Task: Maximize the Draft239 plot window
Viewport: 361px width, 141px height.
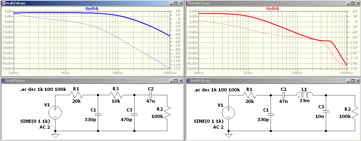Action: pos(353,3)
